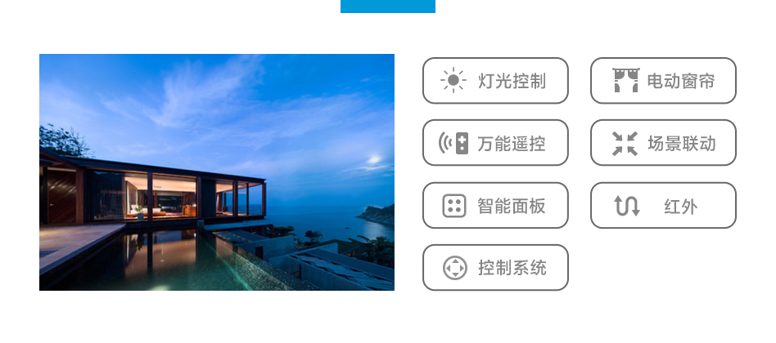
Task: Click the moon in the photo sky
Action: point(375,159)
